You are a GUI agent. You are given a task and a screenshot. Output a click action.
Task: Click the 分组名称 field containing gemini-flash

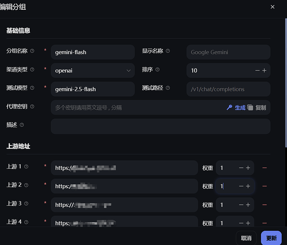[x=93, y=52]
